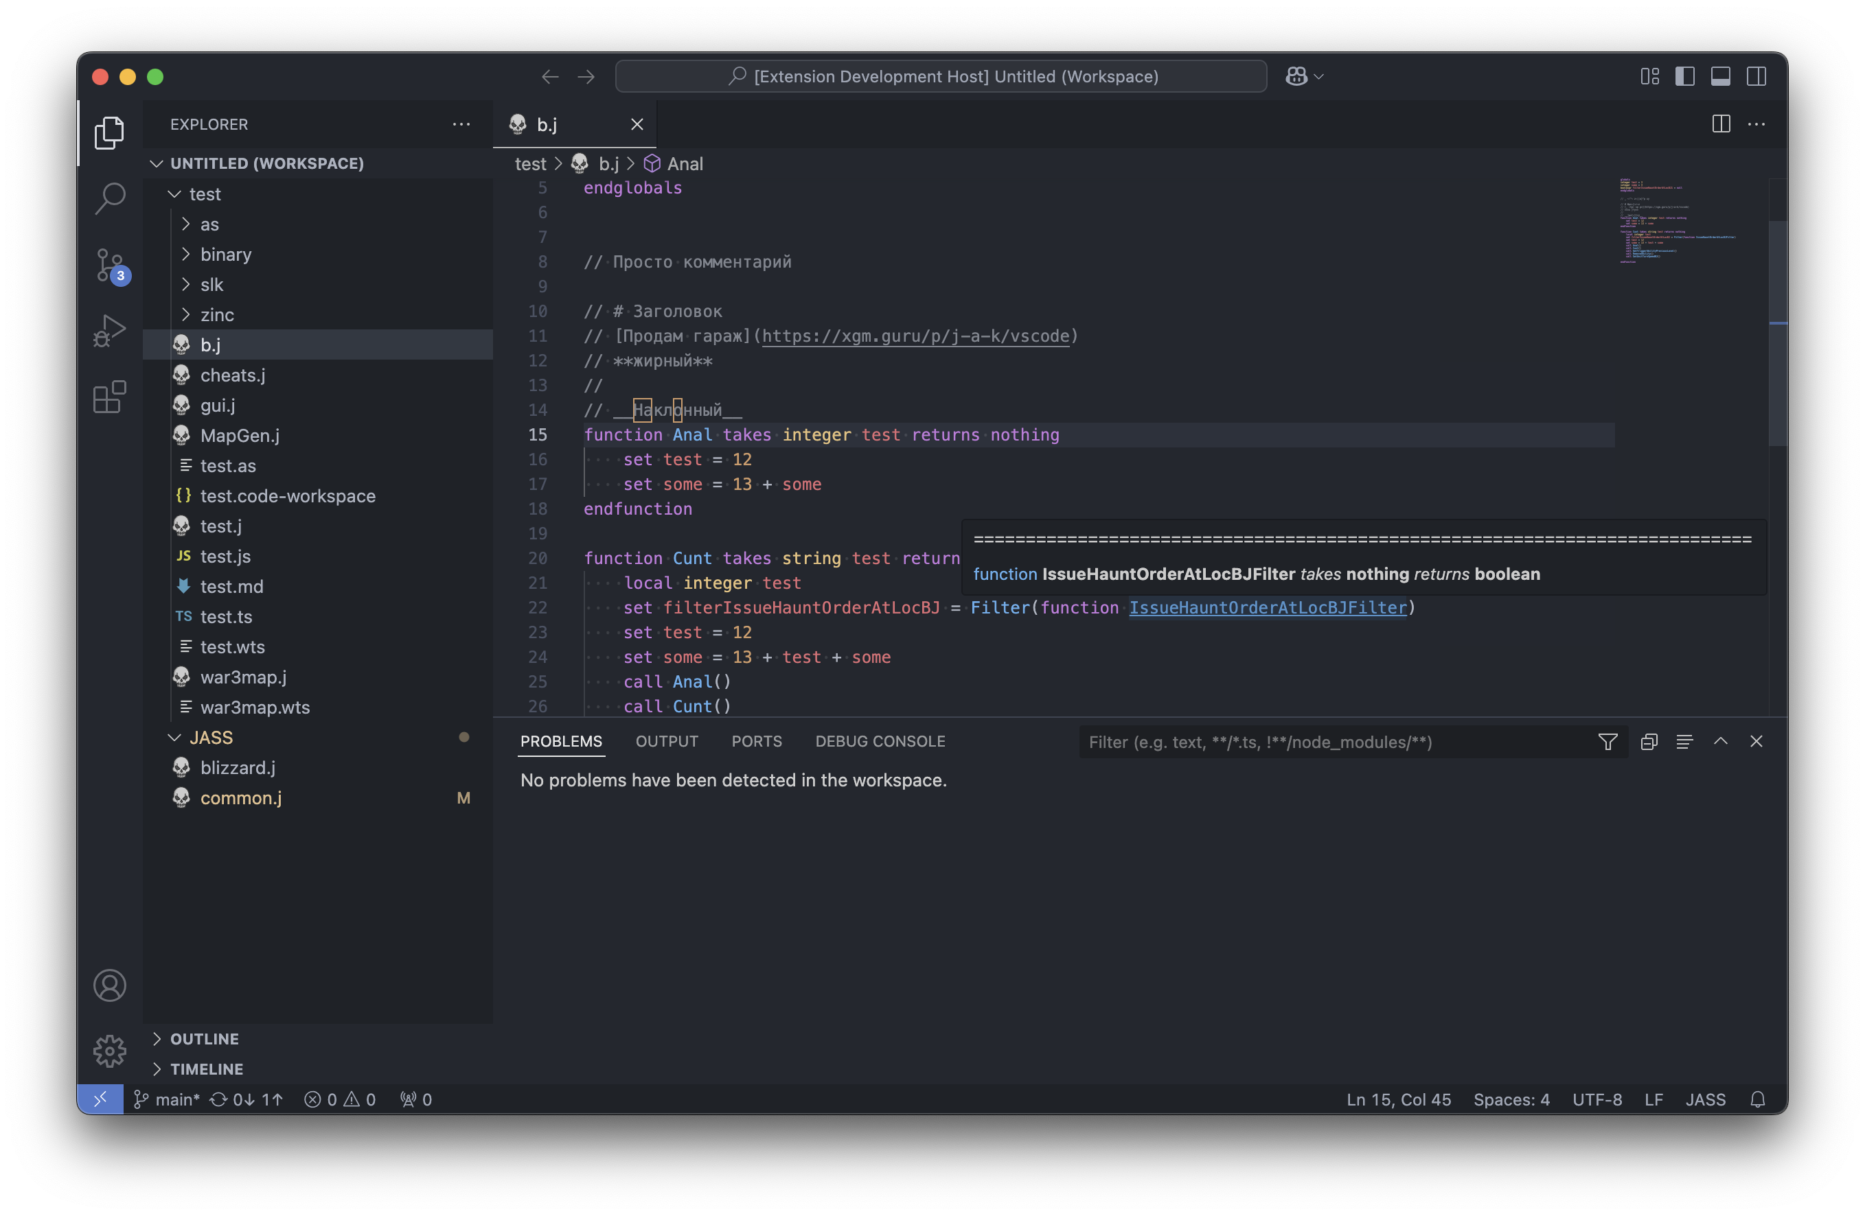Viewport: 1865px width, 1216px height.
Task: Open the Accounts menu icon
Action: click(x=110, y=985)
